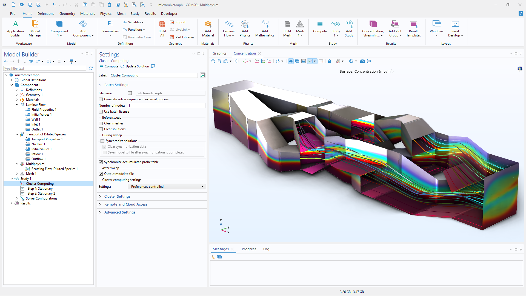Open the File menu

click(13, 13)
